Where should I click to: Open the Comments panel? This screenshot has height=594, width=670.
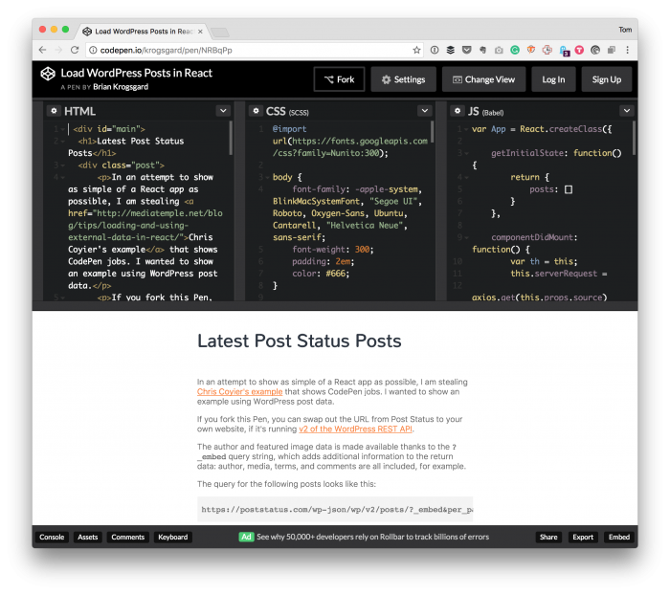point(127,537)
